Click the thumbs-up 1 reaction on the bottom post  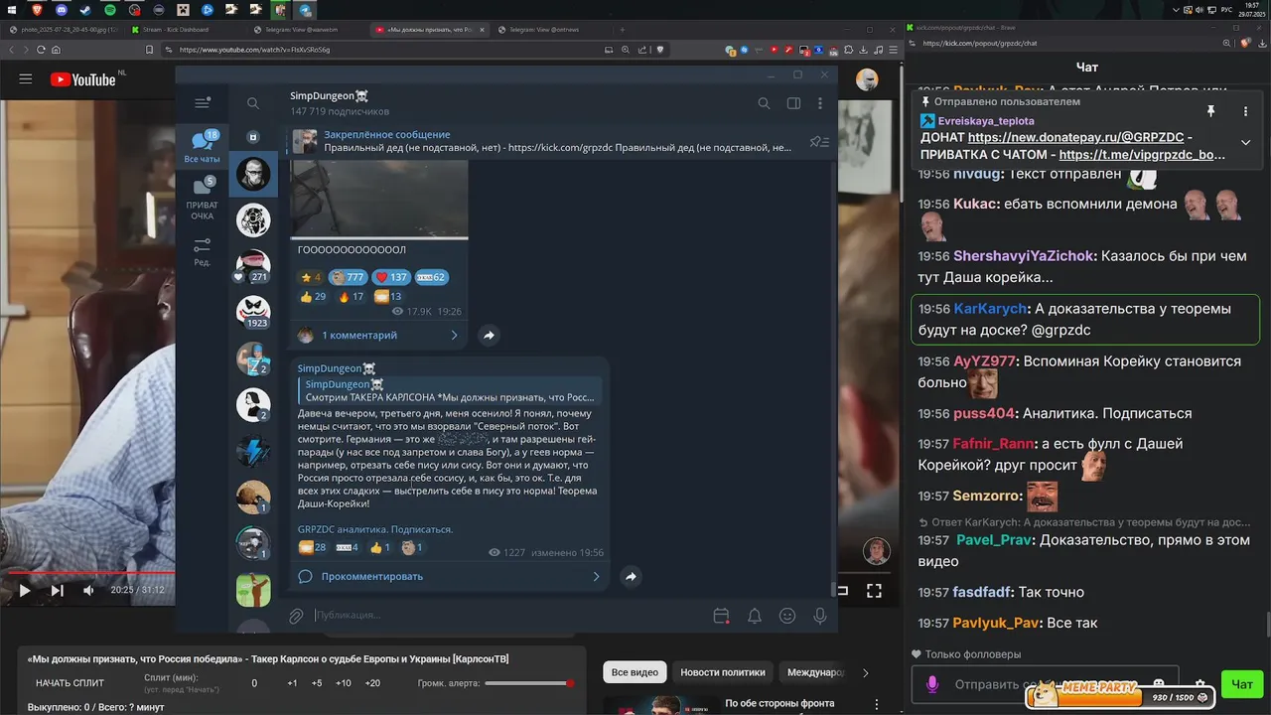(380, 547)
